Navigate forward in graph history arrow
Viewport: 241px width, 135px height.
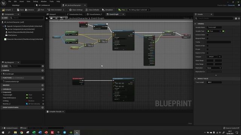click(56, 18)
